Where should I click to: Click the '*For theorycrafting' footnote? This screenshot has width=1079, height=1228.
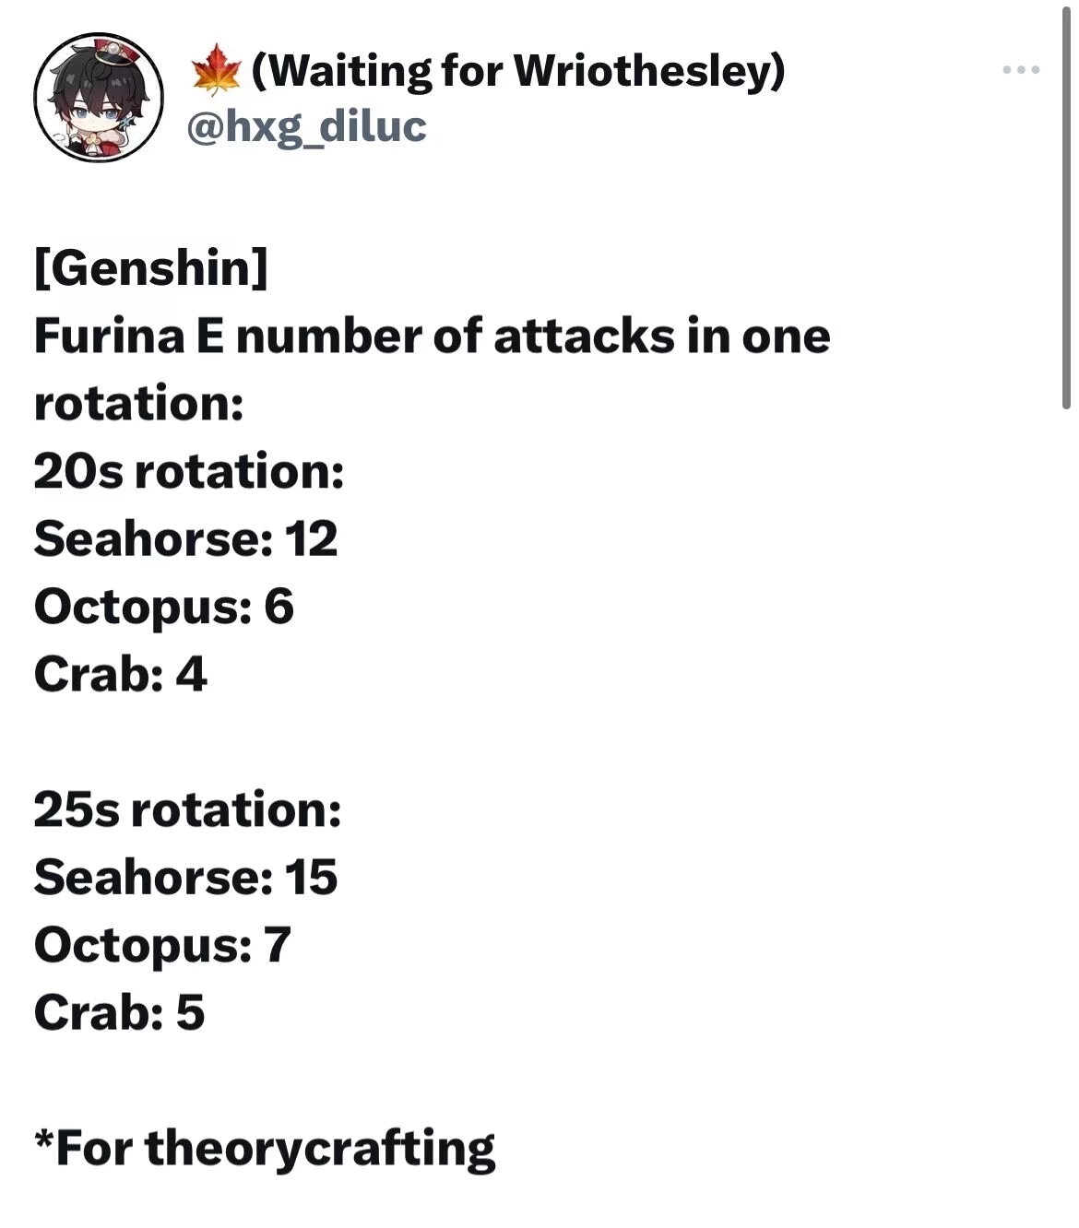(265, 1149)
